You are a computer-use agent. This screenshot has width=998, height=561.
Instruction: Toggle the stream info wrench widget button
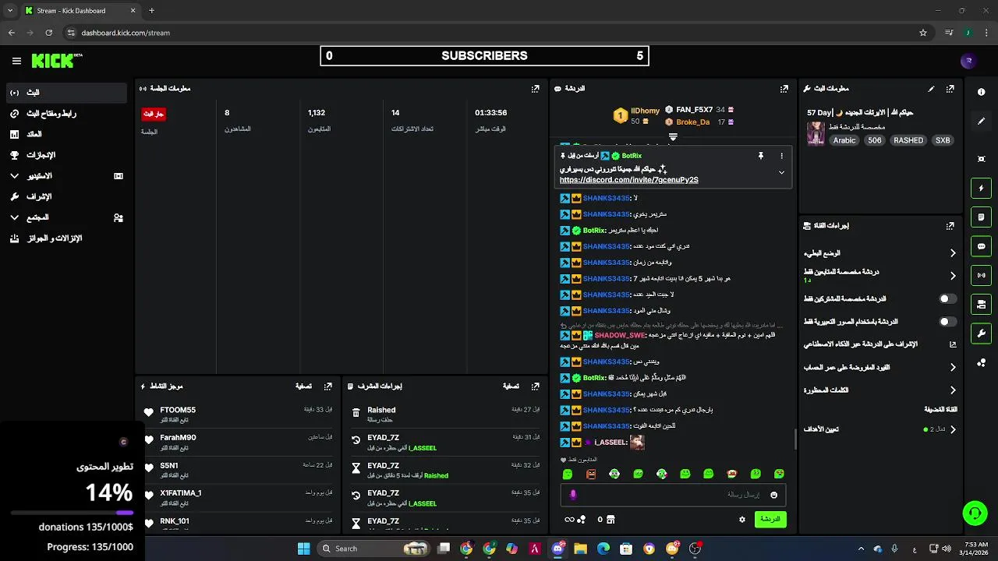pos(982,333)
